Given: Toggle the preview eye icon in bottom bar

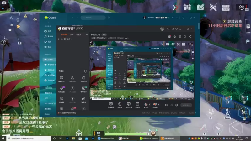Looking at the screenshot, I should click(x=172, y=105).
